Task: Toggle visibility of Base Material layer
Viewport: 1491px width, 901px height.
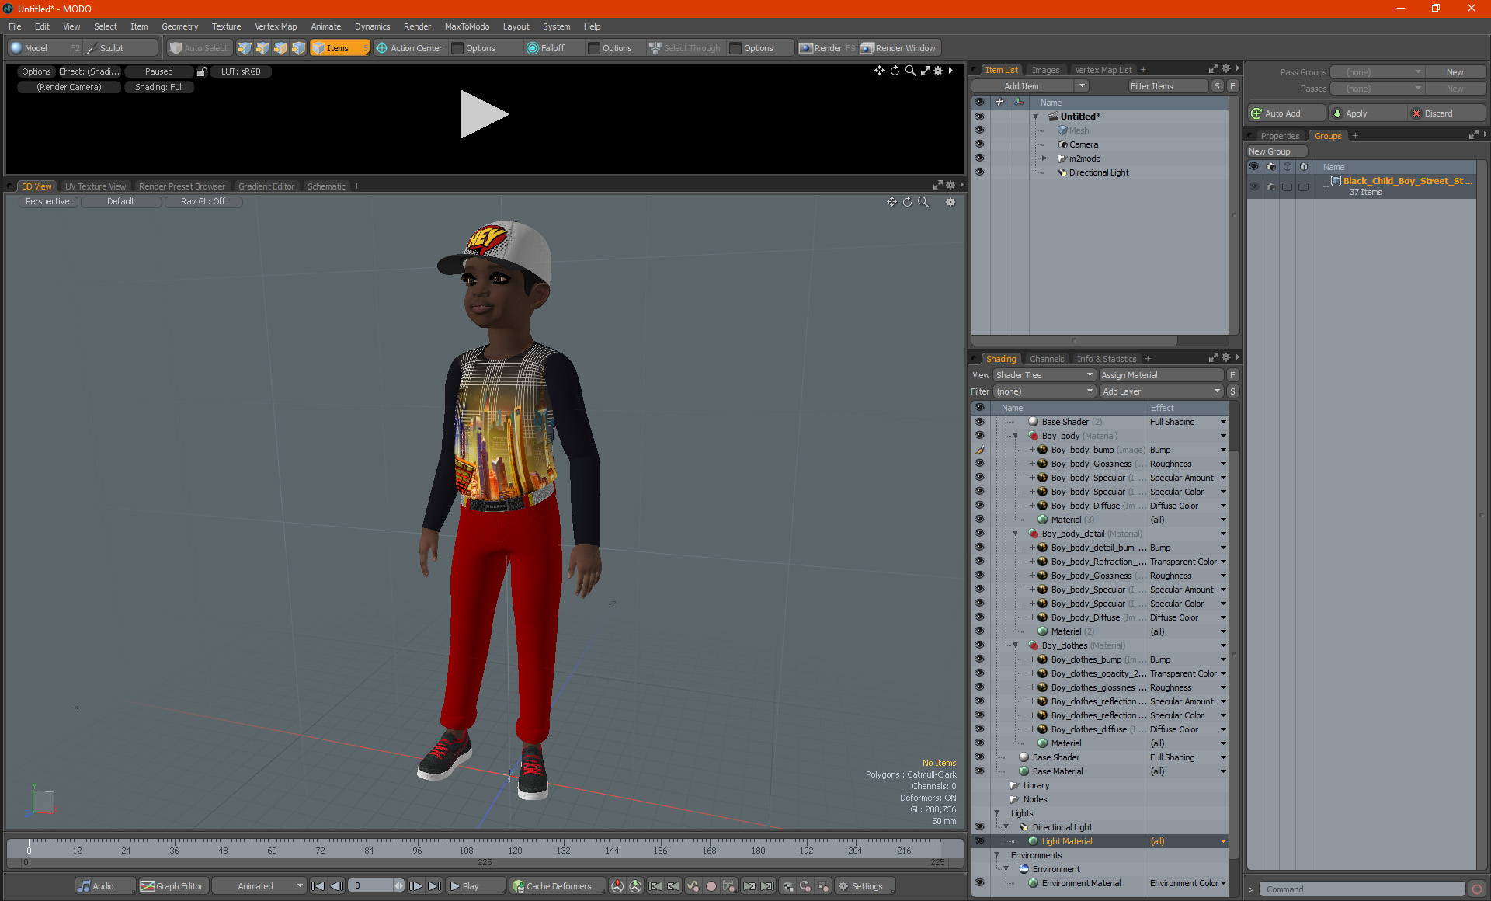Action: click(x=979, y=771)
